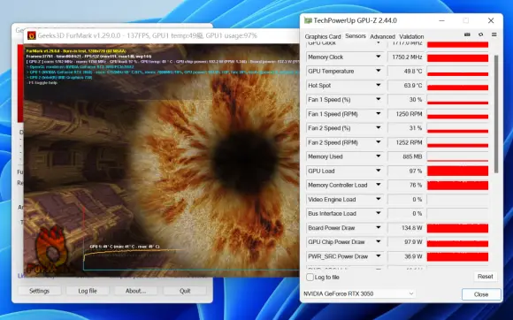This screenshot has width=513, height=320.
Task: Click the FurMark title bar flame icon
Action: [32, 35]
